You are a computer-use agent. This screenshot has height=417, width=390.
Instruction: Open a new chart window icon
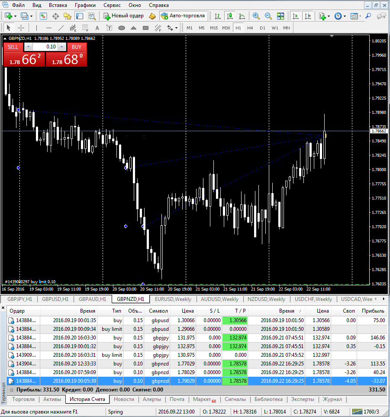pyautogui.click(x=8, y=16)
